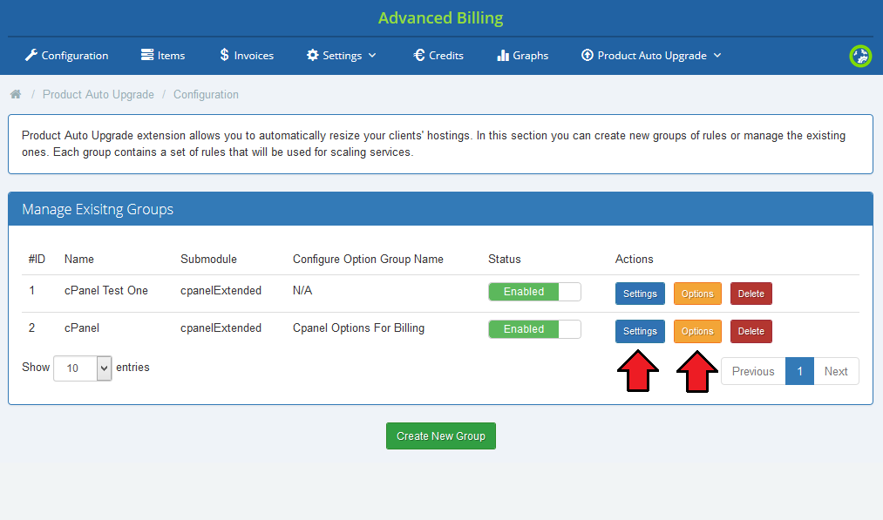Viewport: 883px width, 520px height.
Task: Go to Next page of groups
Action: (836, 371)
